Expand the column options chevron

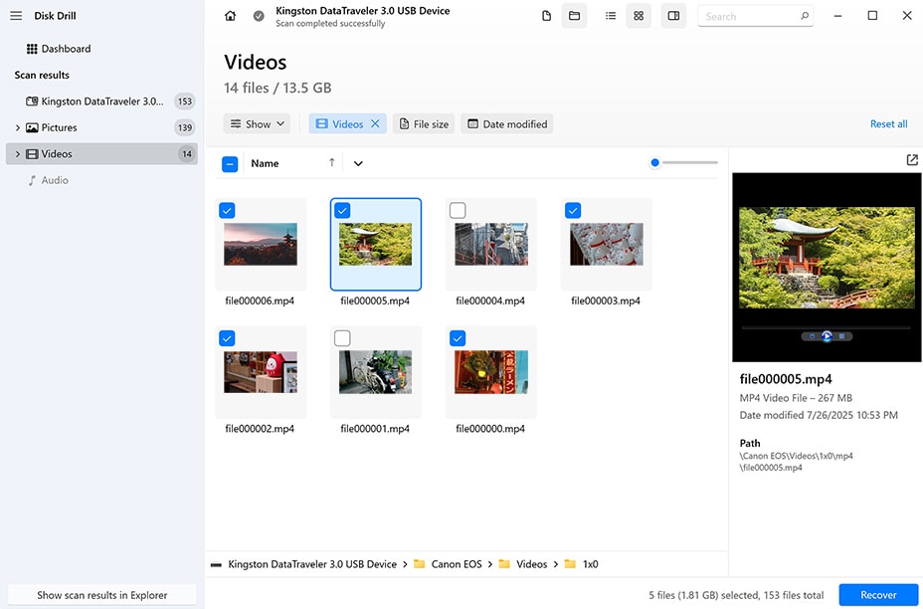[358, 163]
